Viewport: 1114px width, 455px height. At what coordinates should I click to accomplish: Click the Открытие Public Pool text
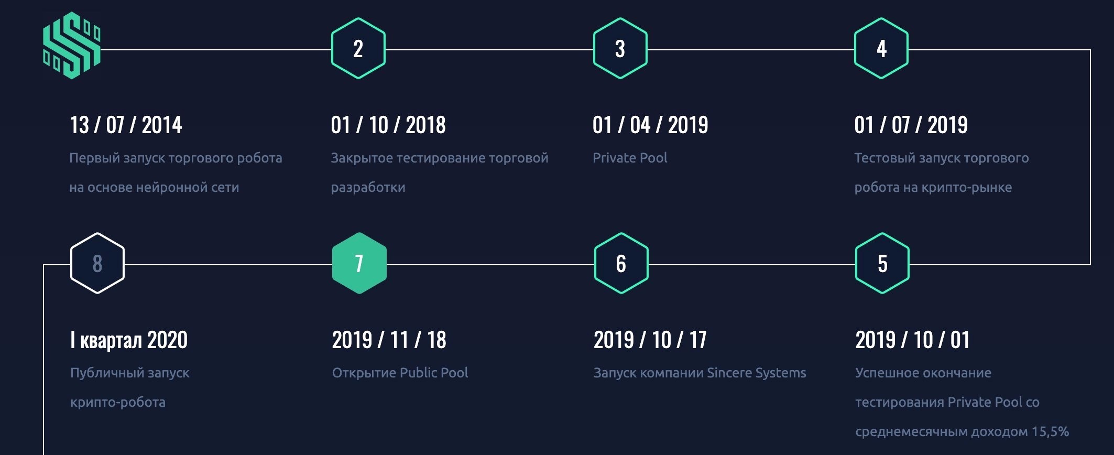[400, 373]
